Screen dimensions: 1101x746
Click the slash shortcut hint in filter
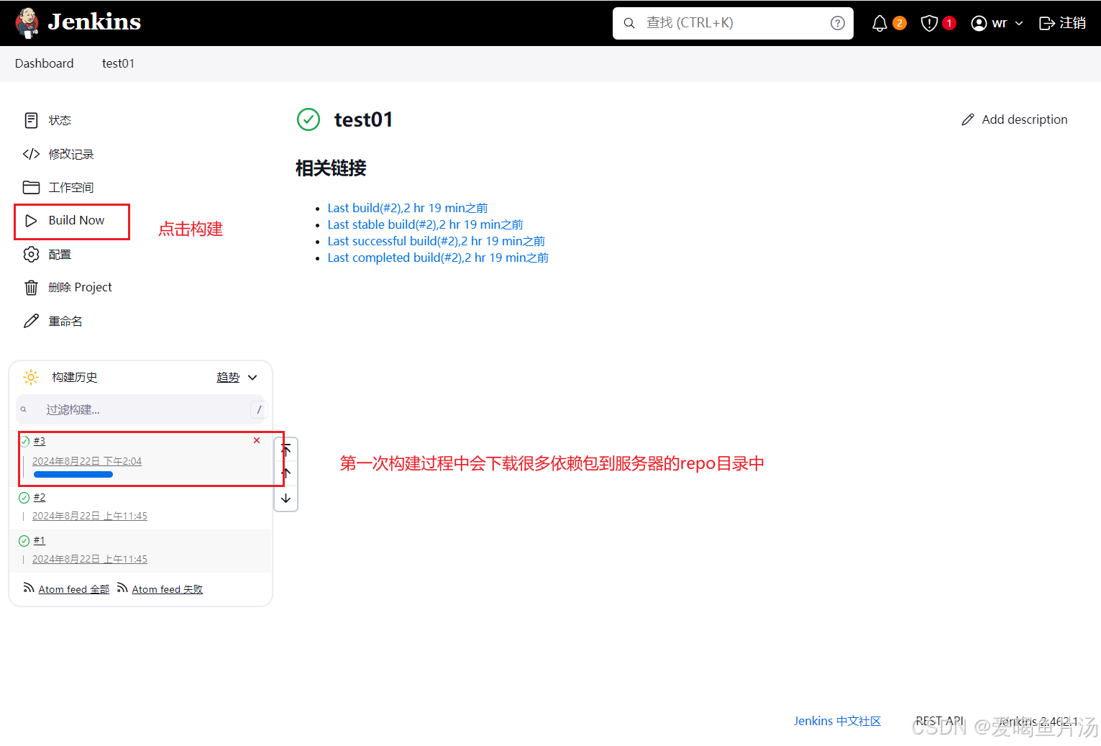coord(259,409)
